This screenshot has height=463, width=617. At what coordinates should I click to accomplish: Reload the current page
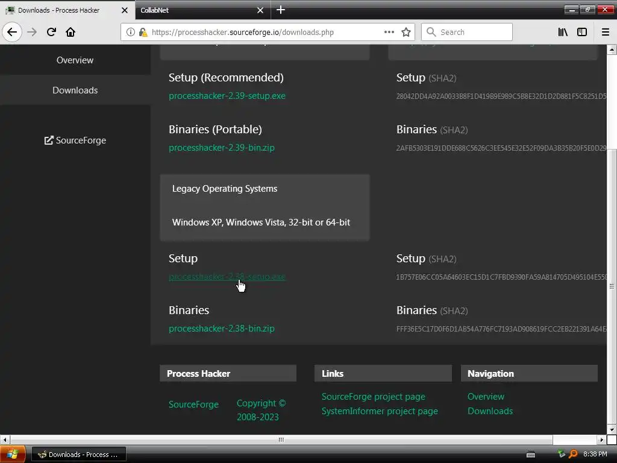[51, 32]
